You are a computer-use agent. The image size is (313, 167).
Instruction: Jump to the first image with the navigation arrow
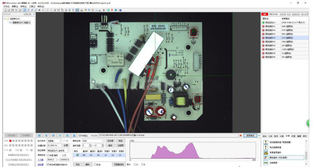coord(39,135)
